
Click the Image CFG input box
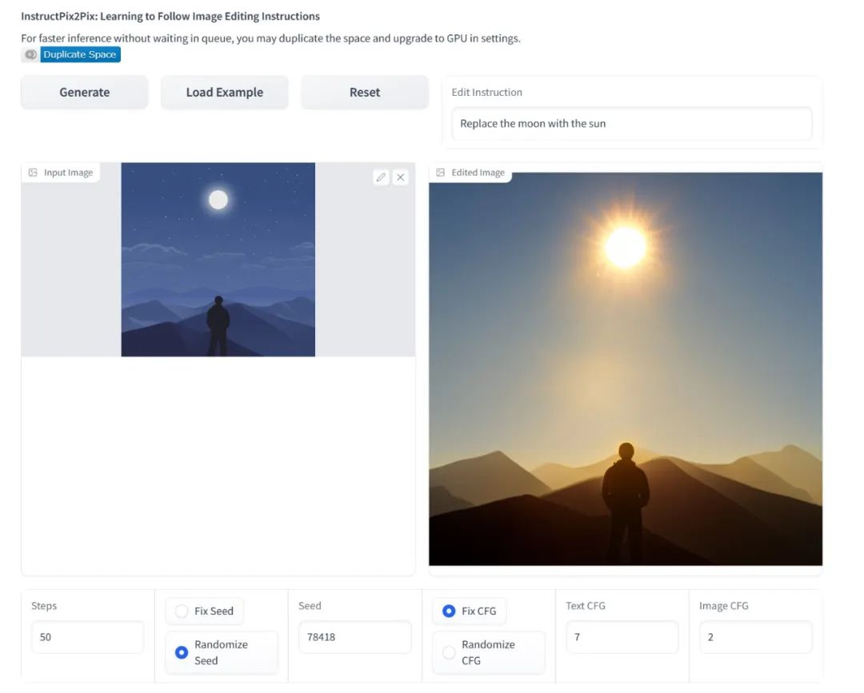[755, 637]
